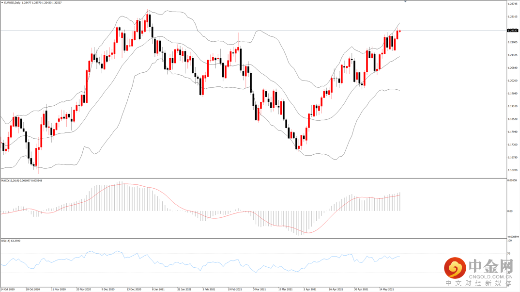
Task: Click the 1.21425 price axis label
Action: tap(513, 55)
